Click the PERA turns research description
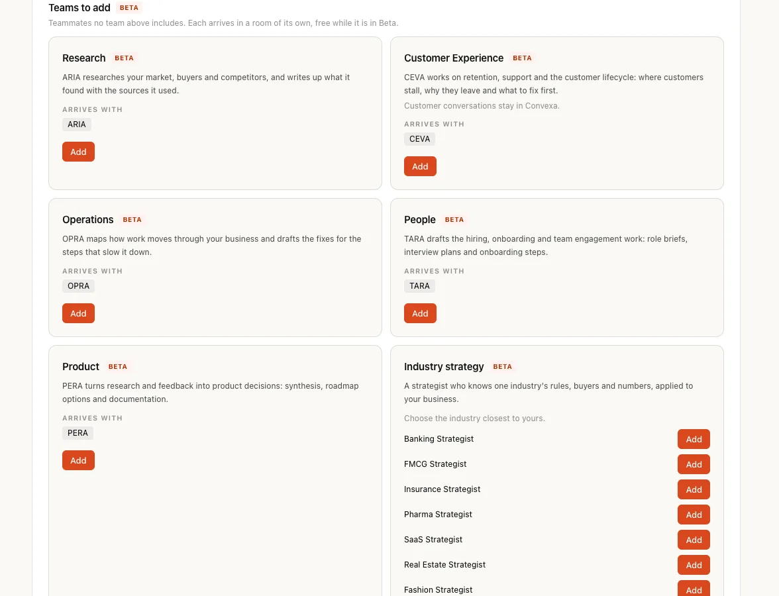This screenshot has height=596, width=779. (x=210, y=392)
